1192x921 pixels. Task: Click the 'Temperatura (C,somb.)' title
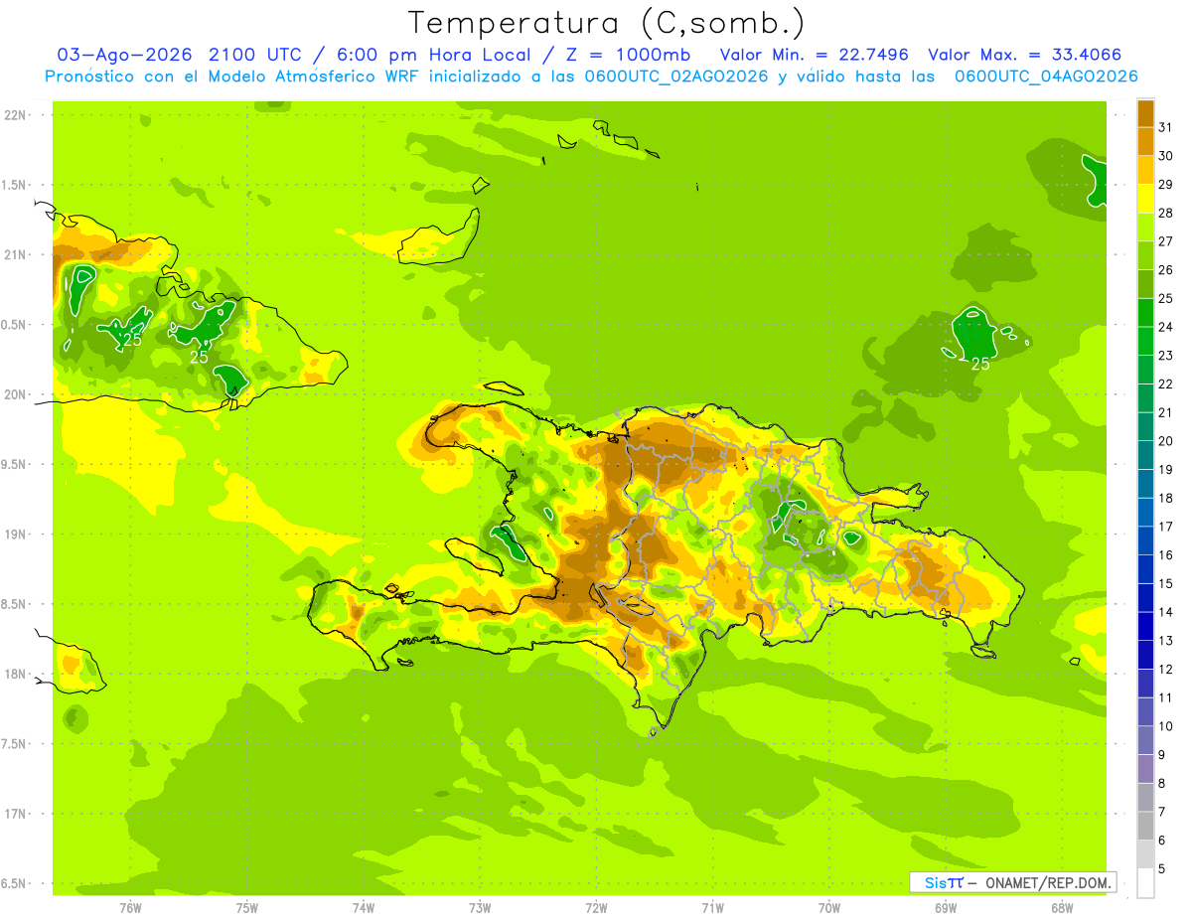click(x=606, y=22)
